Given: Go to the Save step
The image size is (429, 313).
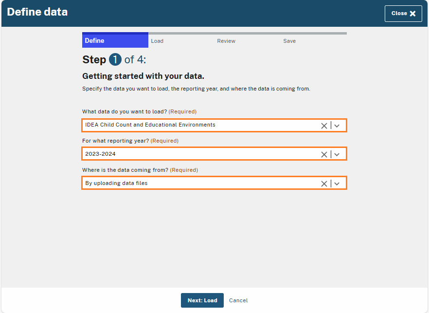Looking at the screenshot, I should point(289,41).
